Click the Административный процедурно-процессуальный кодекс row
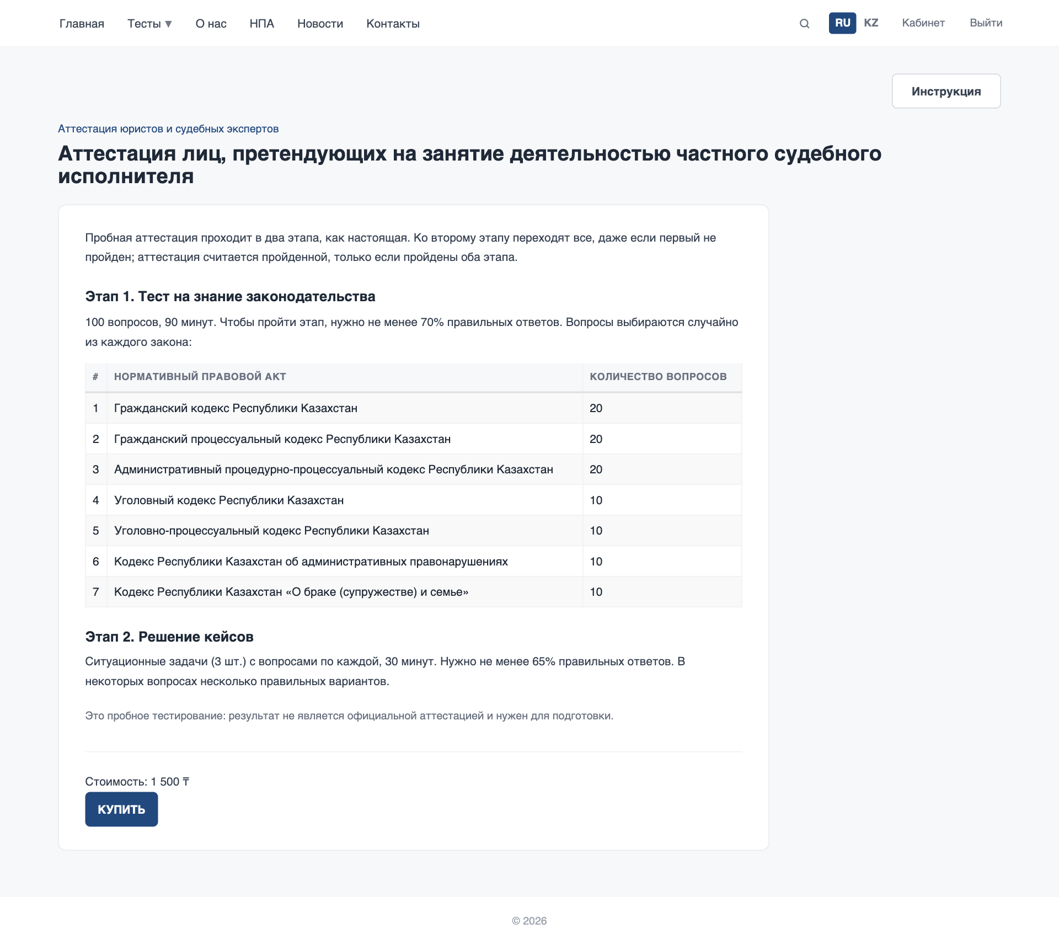The width and height of the screenshot is (1059, 945). pyautogui.click(x=414, y=469)
